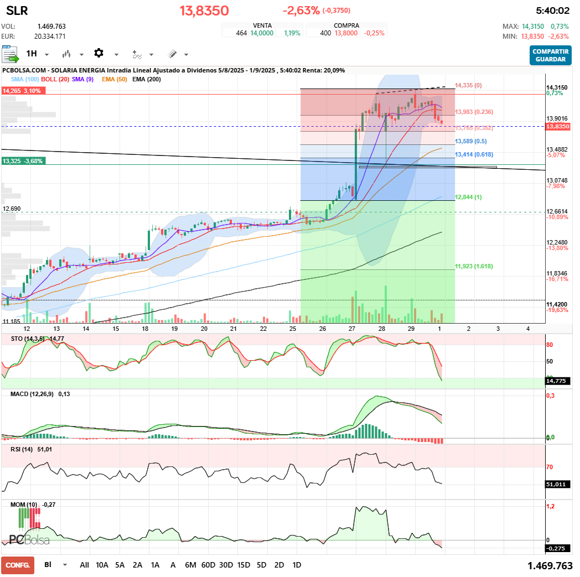Expand the indicators dropdown arrow

(x=151, y=55)
